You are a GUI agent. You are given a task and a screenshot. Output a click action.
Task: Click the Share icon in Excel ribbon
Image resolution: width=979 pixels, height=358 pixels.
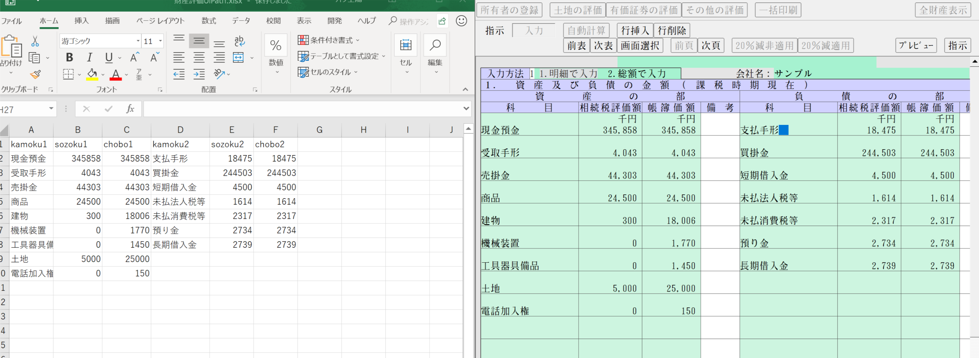(442, 21)
